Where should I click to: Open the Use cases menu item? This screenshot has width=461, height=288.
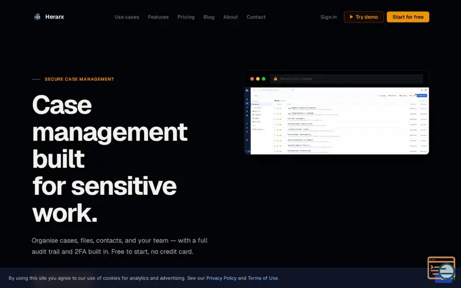pos(127,17)
